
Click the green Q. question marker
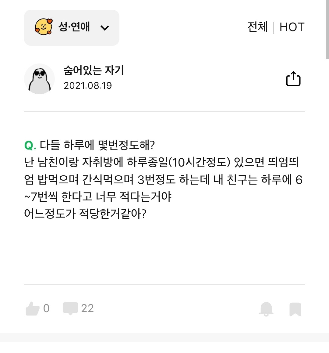pyautogui.click(x=30, y=145)
